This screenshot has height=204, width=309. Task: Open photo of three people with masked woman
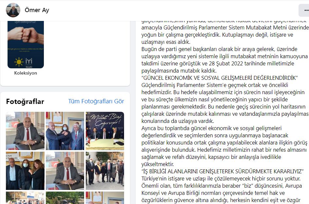[25, 171]
